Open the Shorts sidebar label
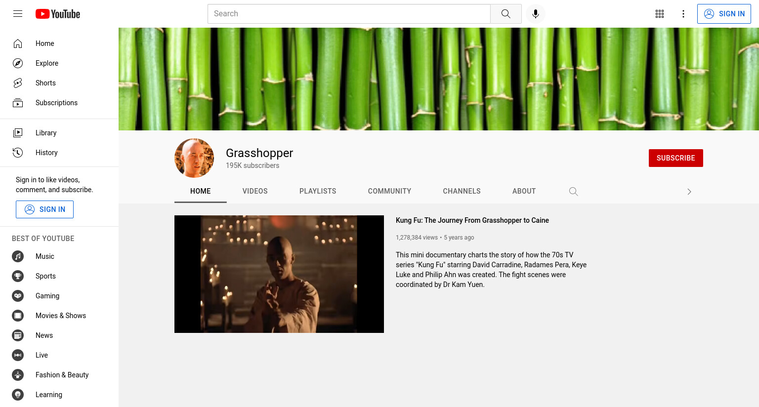 [x=45, y=83]
